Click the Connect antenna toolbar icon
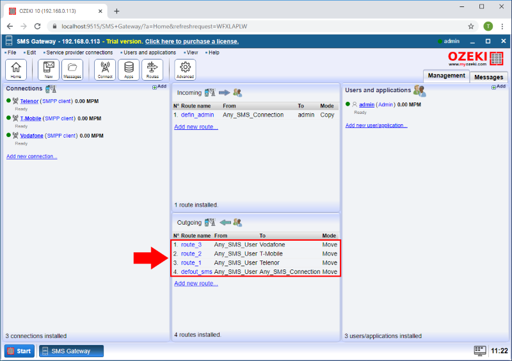 coord(105,70)
